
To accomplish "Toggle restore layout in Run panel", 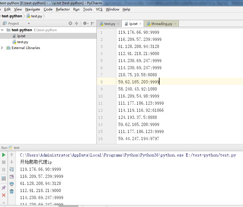I will (x=4, y=179).
